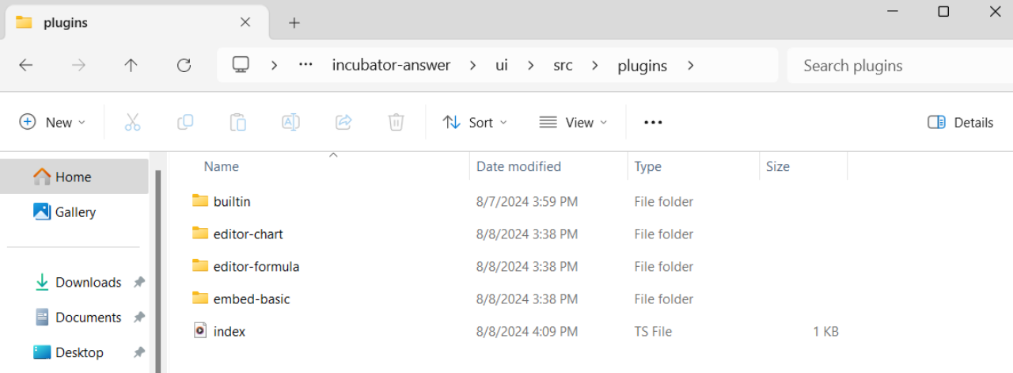The height and width of the screenshot is (373, 1013).
Task: Click the date 8/7/2024 3:59 PM
Action: [527, 201]
